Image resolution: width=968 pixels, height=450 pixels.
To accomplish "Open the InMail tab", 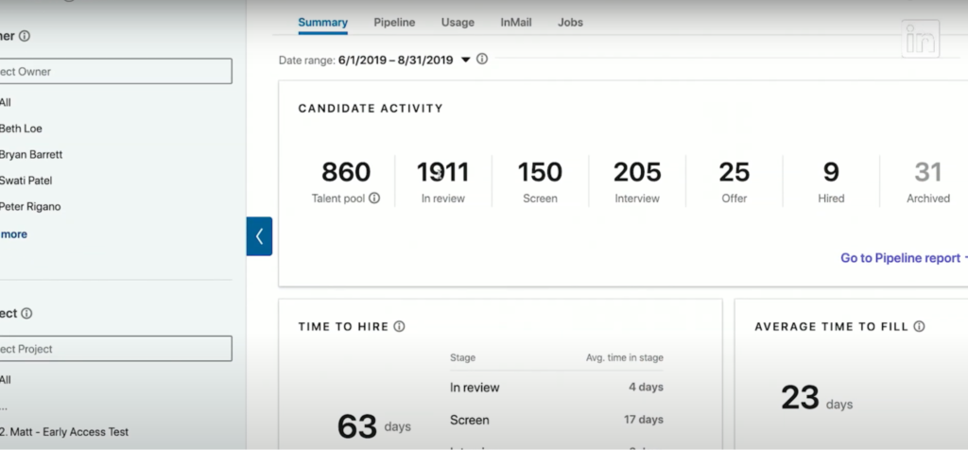I will click(x=516, y=22).
